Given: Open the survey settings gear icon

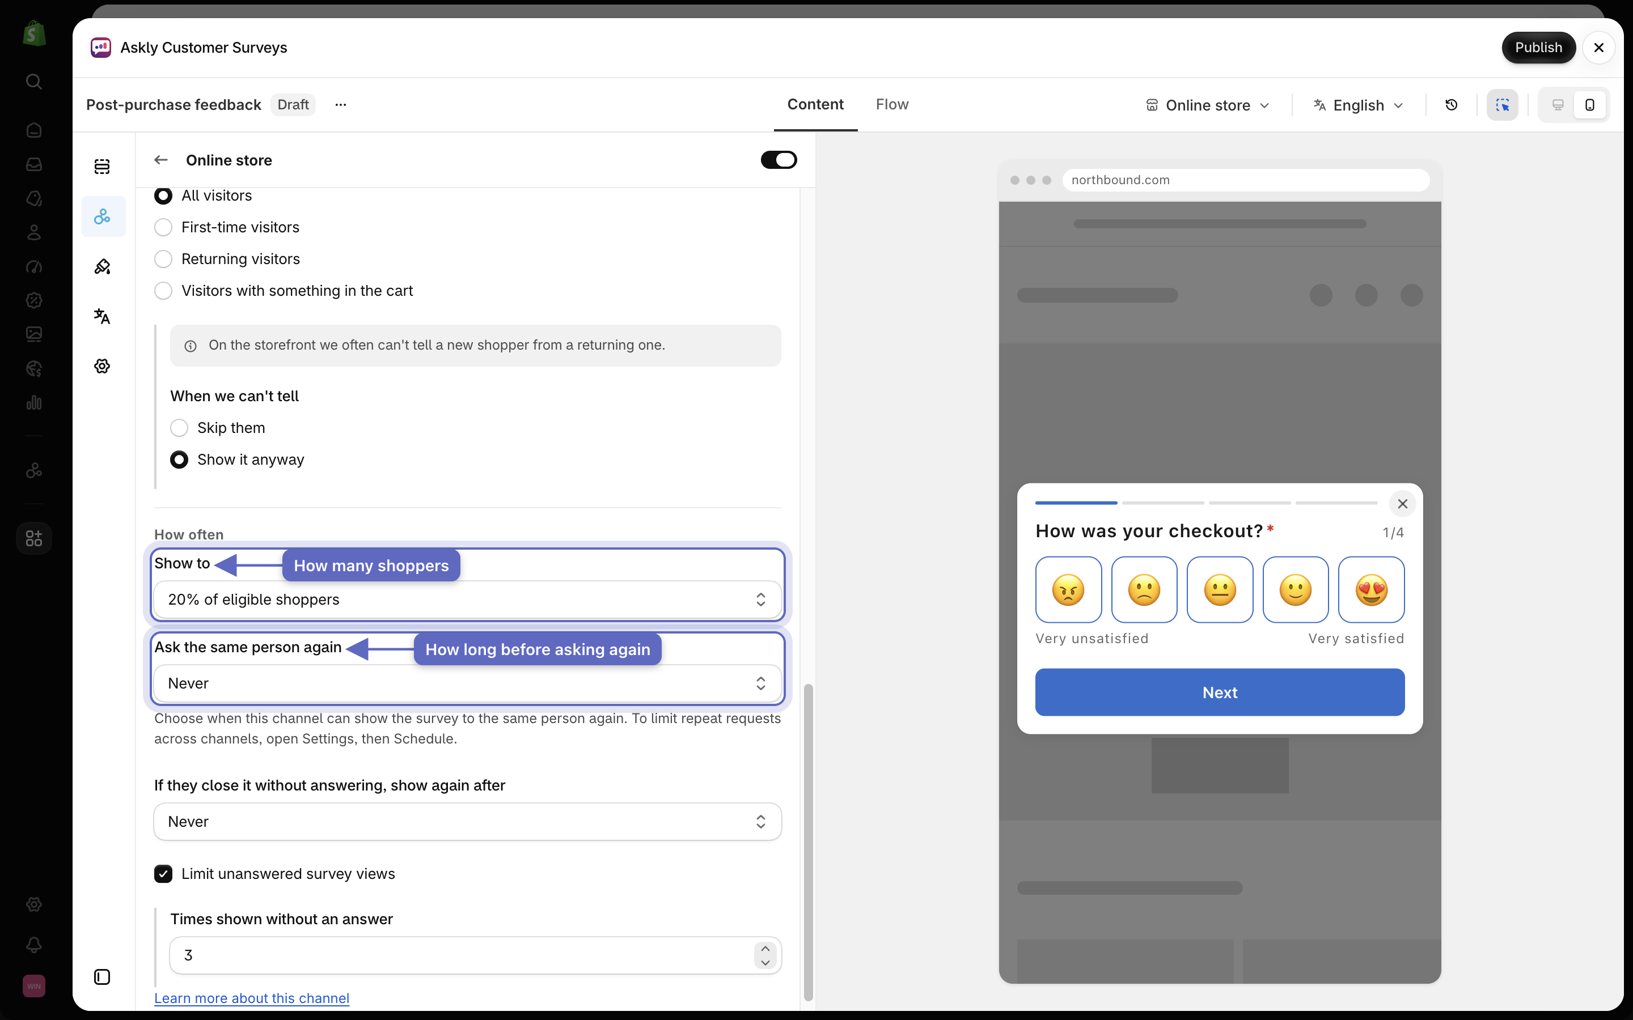Looking at the screenshot, I should click(102, 366).
